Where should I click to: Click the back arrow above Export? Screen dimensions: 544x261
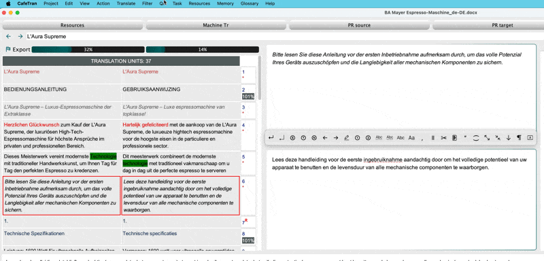click(9, 37)
